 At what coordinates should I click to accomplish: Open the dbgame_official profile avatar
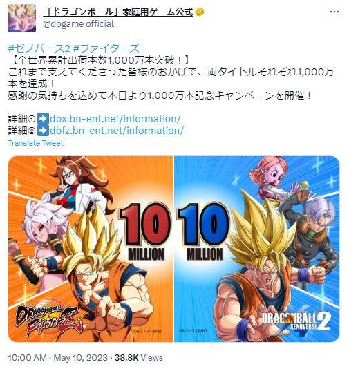[x=21, y=18]
